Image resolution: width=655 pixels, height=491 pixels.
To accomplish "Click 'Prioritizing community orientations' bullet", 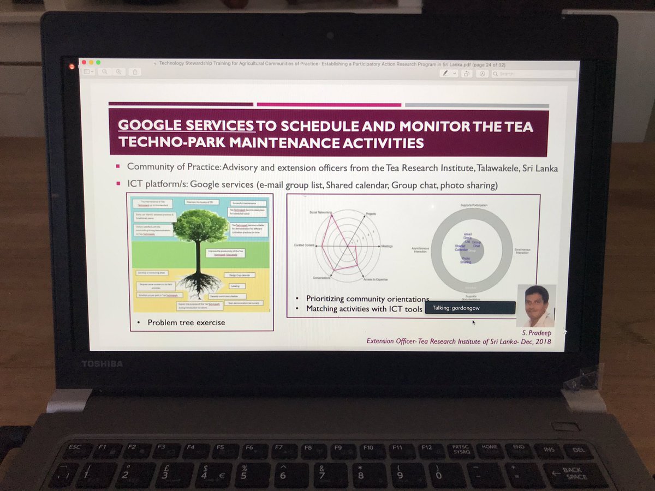I will pyautogui.click(x=367, y=298).
